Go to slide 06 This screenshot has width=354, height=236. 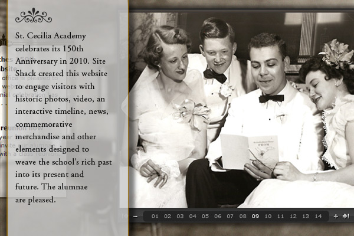(218, 217)
